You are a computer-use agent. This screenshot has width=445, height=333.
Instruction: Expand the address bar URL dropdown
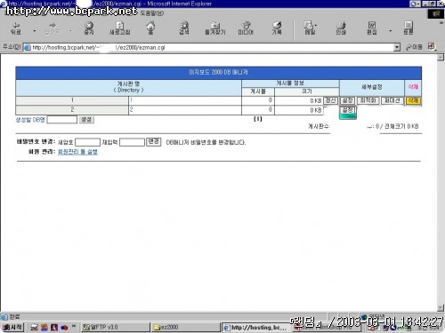[397, 47]
